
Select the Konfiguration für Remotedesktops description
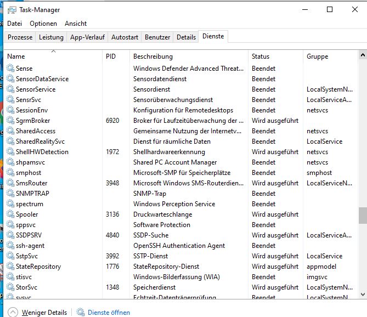tap(183, 110)
